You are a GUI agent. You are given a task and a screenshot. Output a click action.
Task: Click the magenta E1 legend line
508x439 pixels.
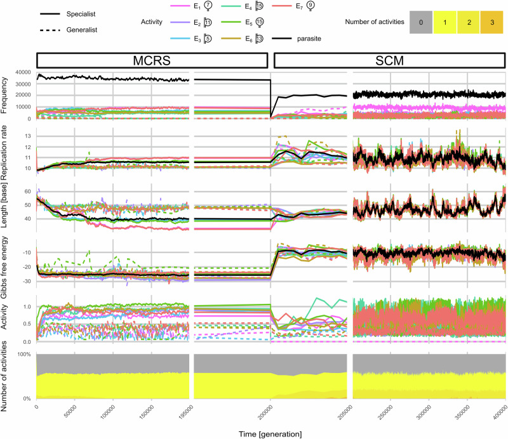tap(180, 6)
